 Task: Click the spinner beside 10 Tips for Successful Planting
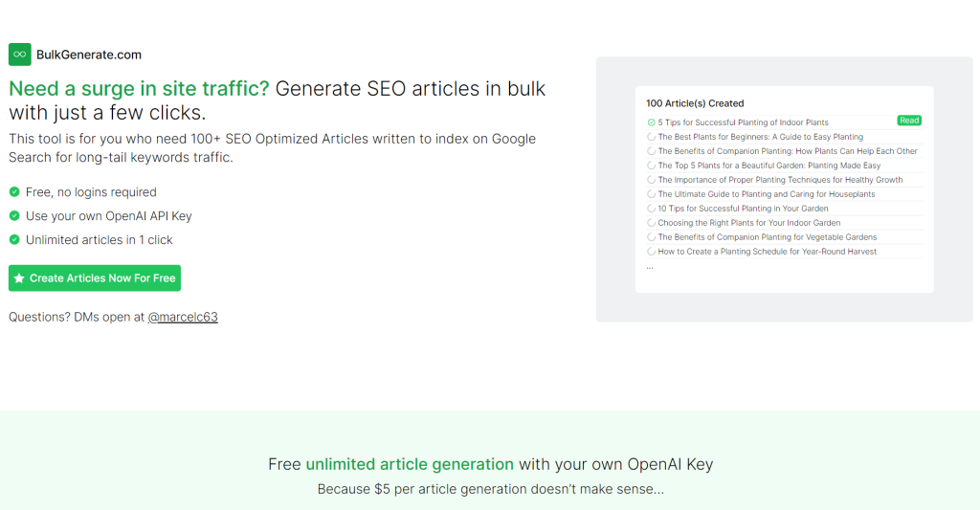click(x=651, y=209)
